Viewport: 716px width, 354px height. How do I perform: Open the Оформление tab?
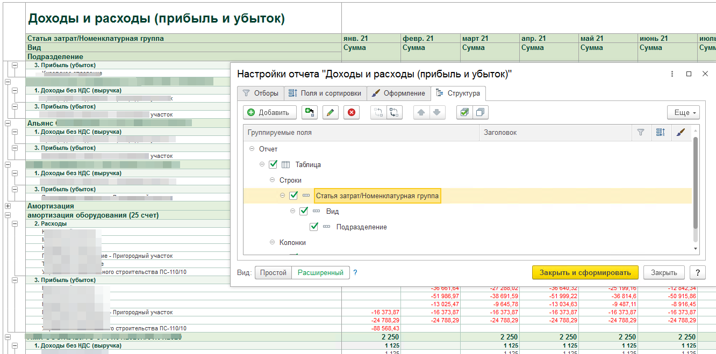click(x=399, y=93)
